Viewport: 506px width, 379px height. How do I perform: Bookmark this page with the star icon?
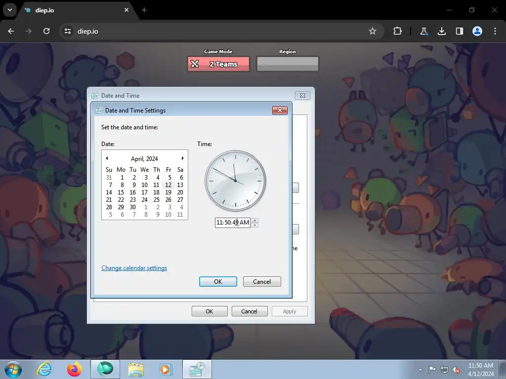click(373, 31)
